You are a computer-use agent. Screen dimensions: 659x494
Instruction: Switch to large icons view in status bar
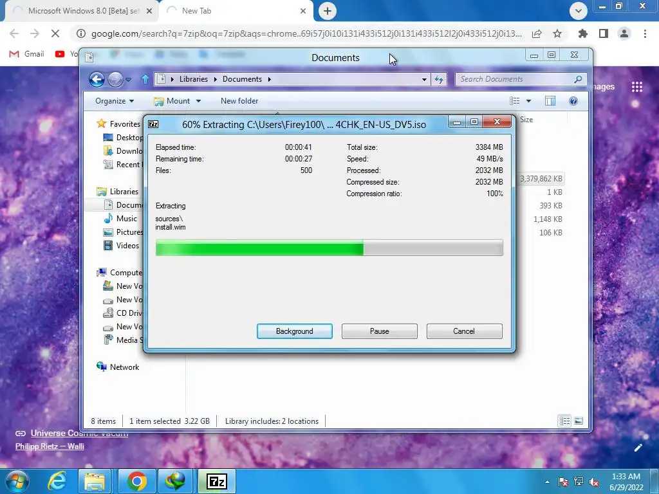coord(579,421)
